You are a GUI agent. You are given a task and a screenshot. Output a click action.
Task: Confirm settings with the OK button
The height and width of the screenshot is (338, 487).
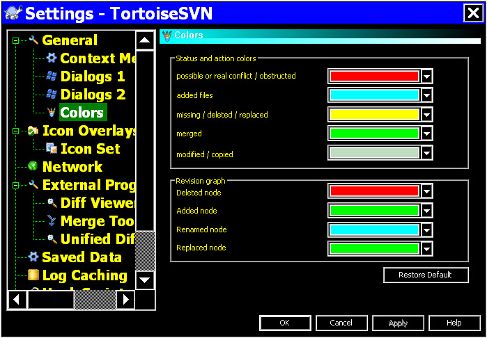click(x=285, y=323)
